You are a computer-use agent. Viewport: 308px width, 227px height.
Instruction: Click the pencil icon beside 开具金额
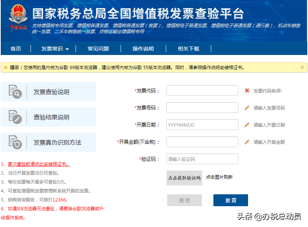pos(247,142)
